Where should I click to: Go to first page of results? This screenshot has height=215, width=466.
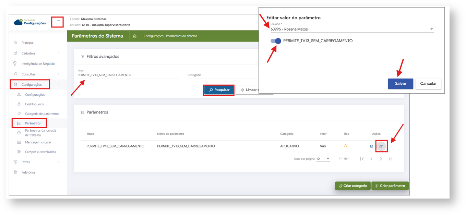(x=362, y=159)
